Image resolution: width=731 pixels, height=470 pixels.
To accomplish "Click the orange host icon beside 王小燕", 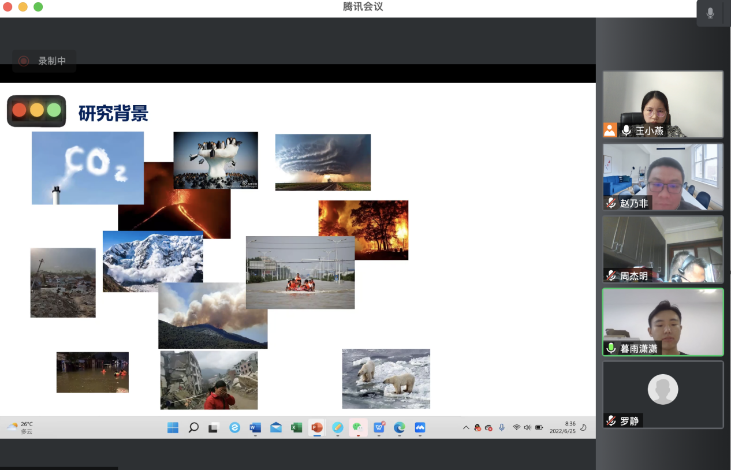I will (610, 130).
